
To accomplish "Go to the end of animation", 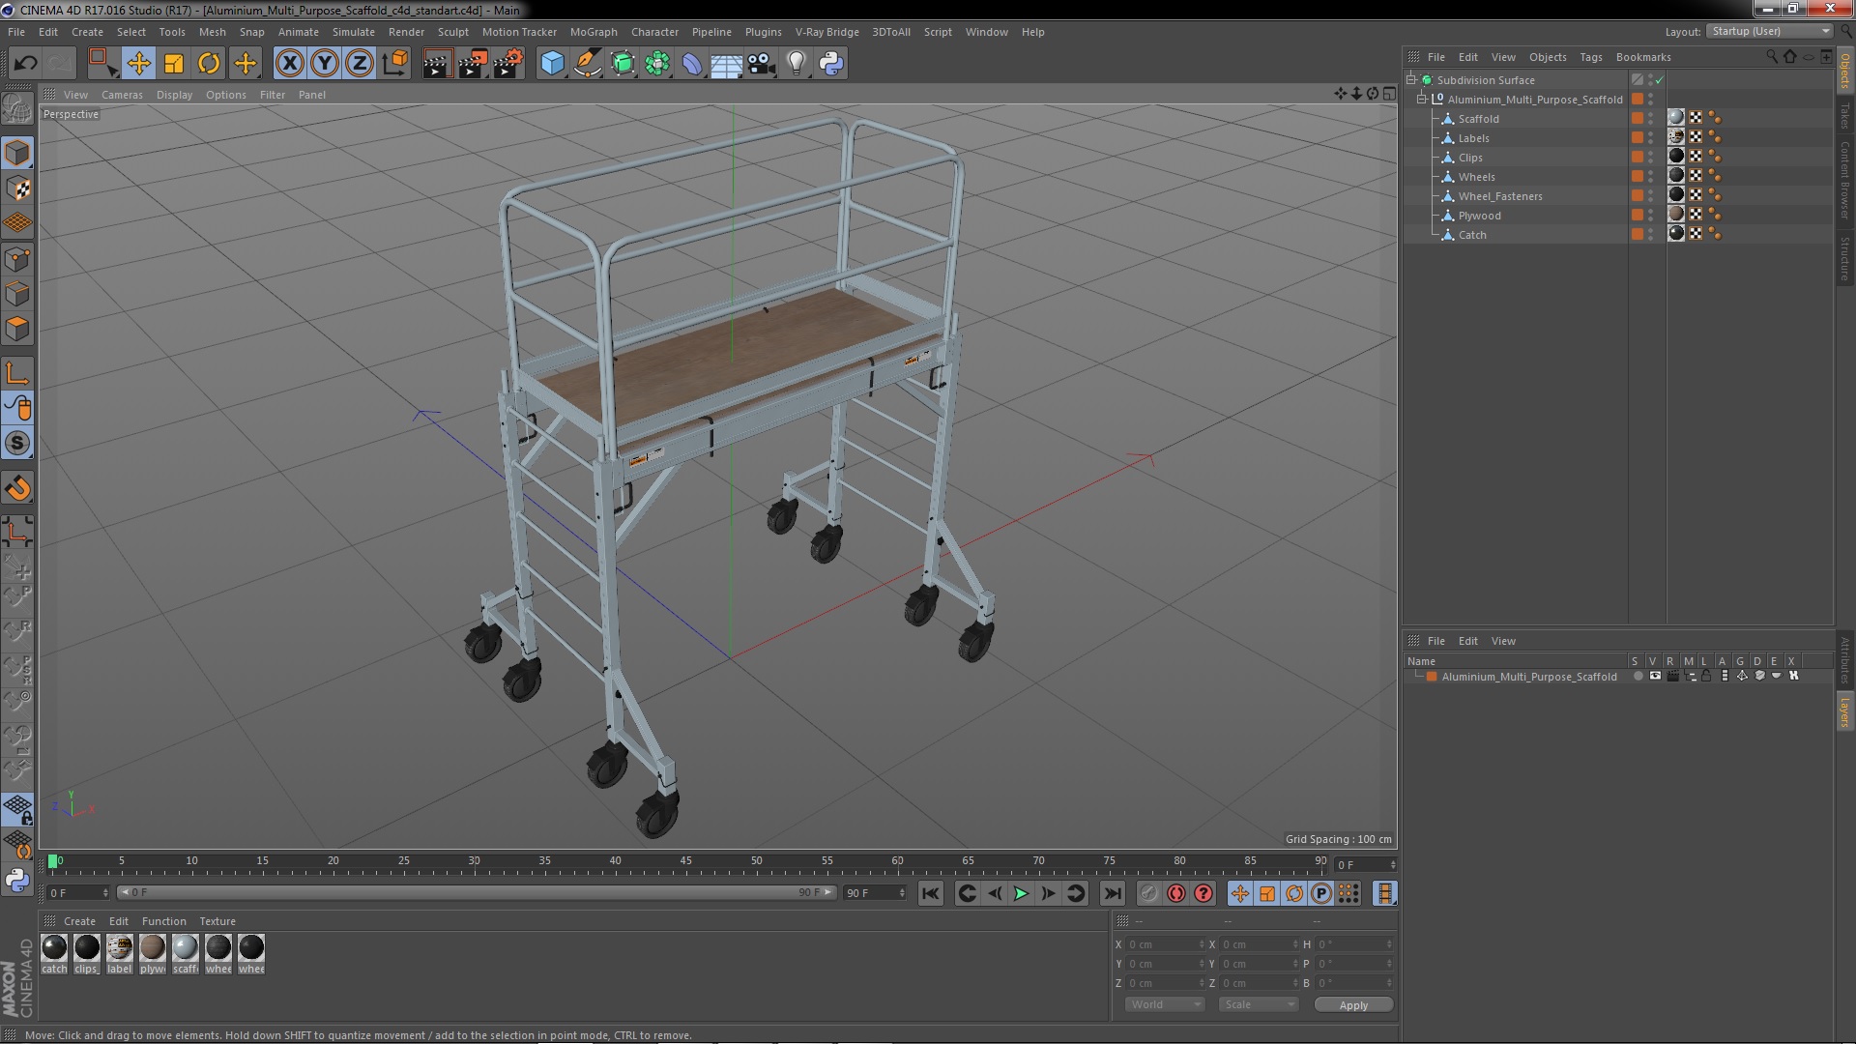I will 1113,894.
